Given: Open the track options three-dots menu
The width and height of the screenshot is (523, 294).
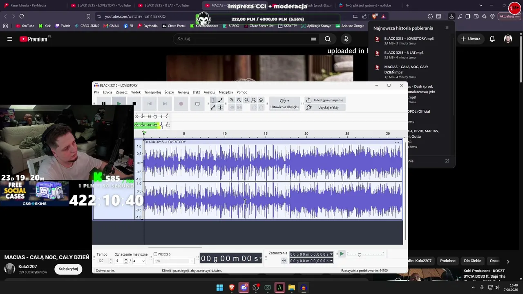Looking at the screenshot, I should click(x=397, y=142).
